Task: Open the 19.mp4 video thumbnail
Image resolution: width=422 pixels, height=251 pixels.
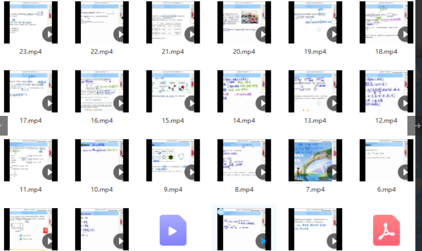Action: tap(315, 22)
